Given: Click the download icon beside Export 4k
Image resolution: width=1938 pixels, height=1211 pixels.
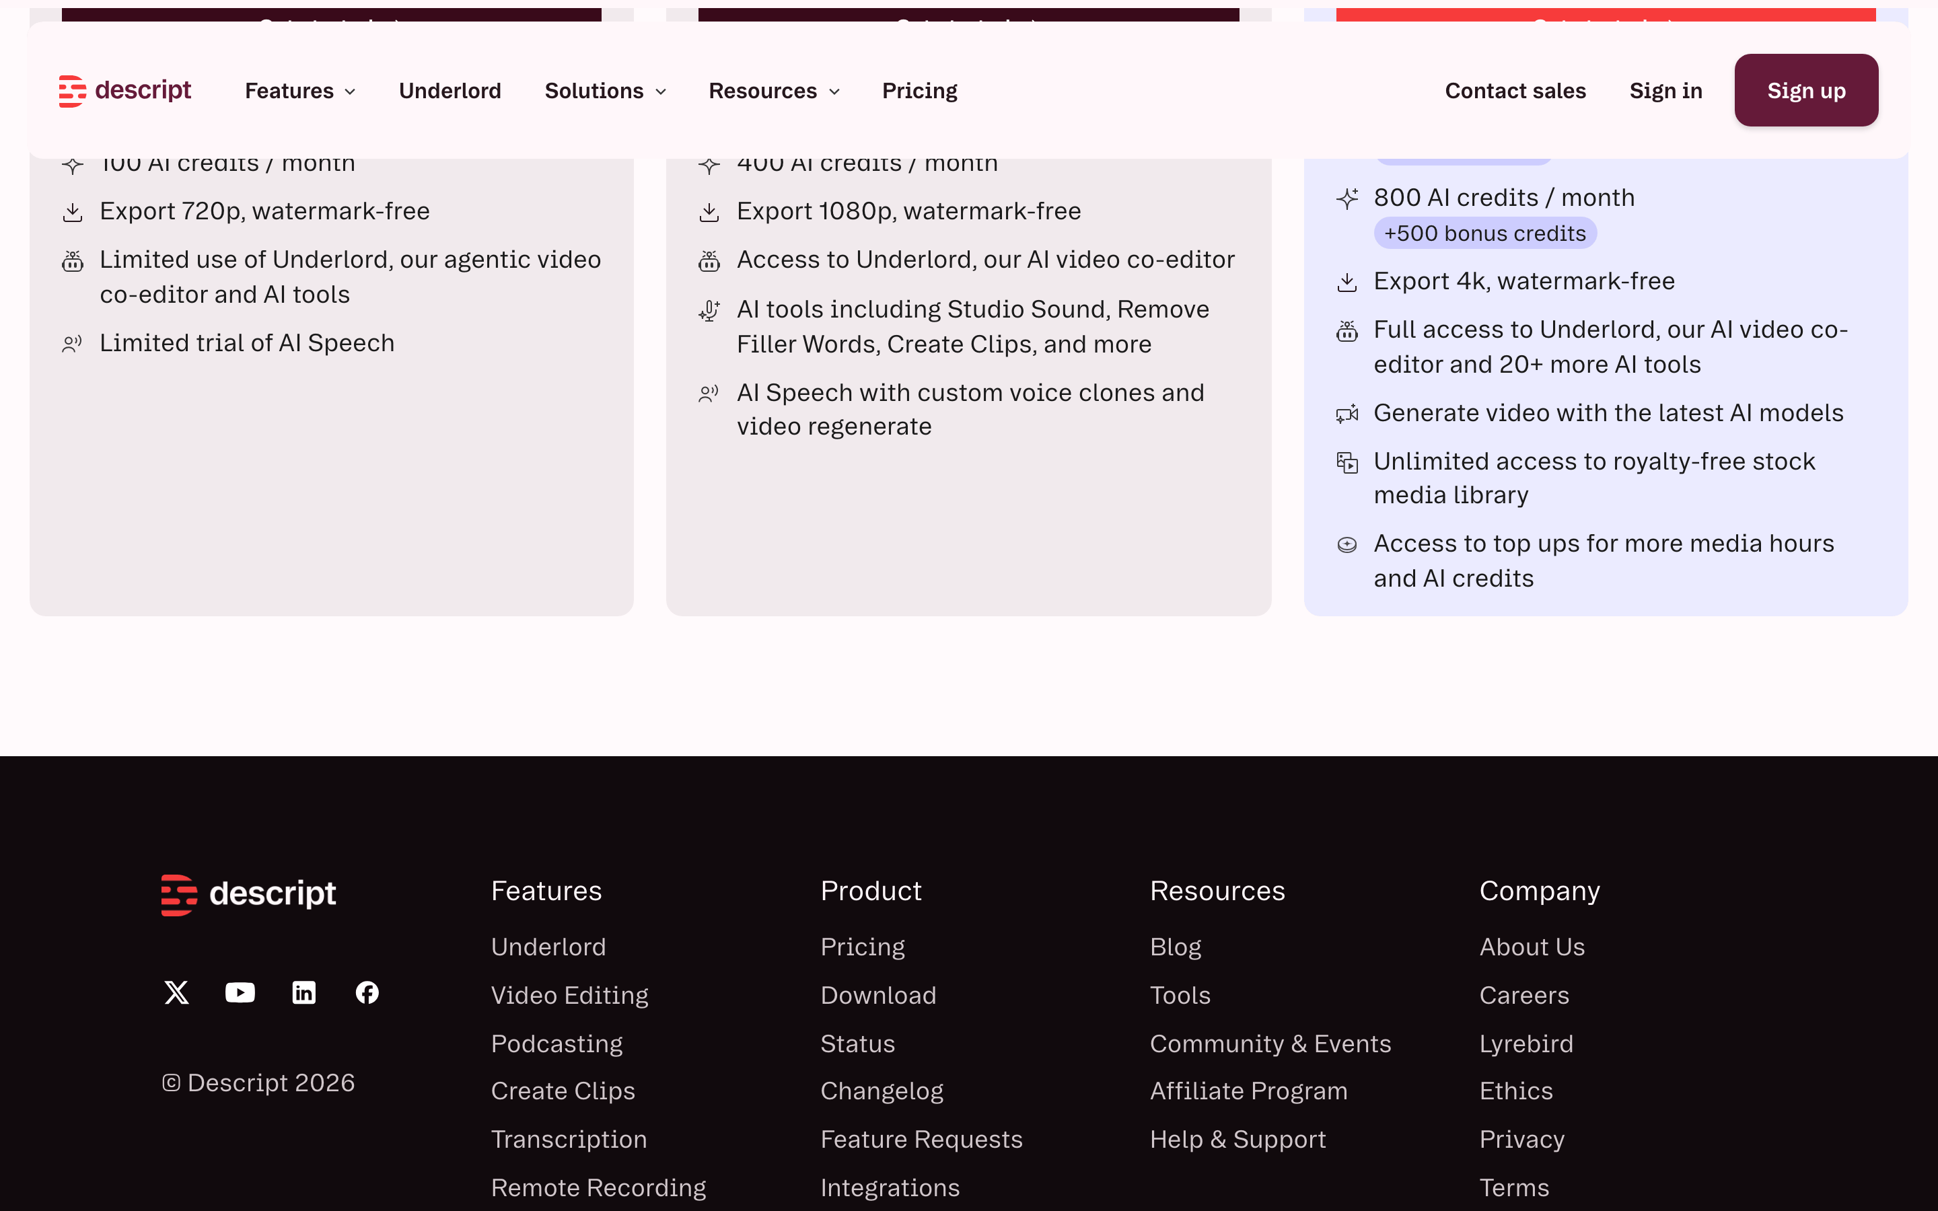Looking at the screenshot, I should point(1347,282).
